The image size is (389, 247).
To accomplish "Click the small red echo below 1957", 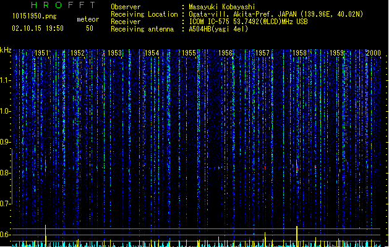I will pyautogui.click(x=265, y=168).
